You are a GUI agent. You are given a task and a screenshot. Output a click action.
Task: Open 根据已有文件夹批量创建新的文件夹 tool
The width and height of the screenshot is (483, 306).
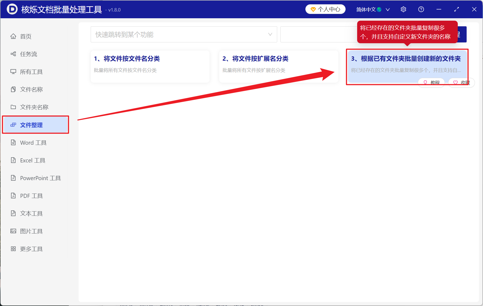point(406,64)
